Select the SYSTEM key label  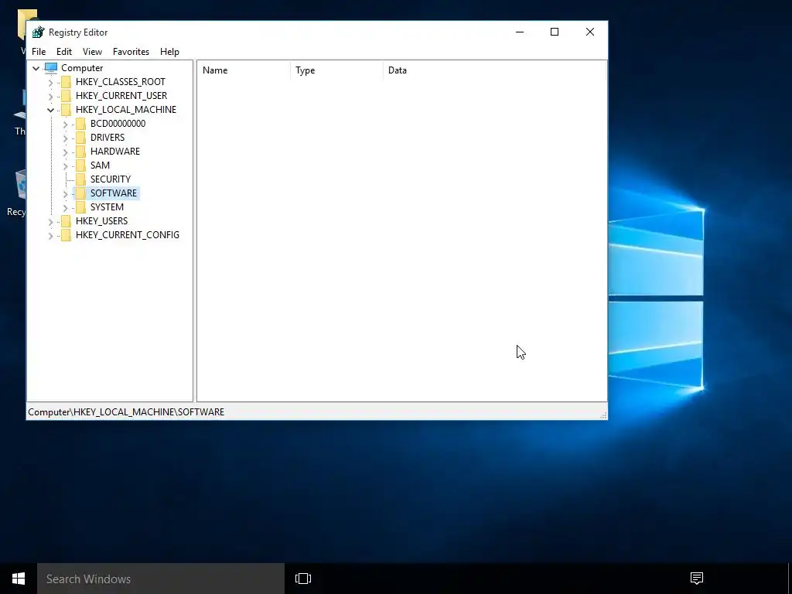107,207
